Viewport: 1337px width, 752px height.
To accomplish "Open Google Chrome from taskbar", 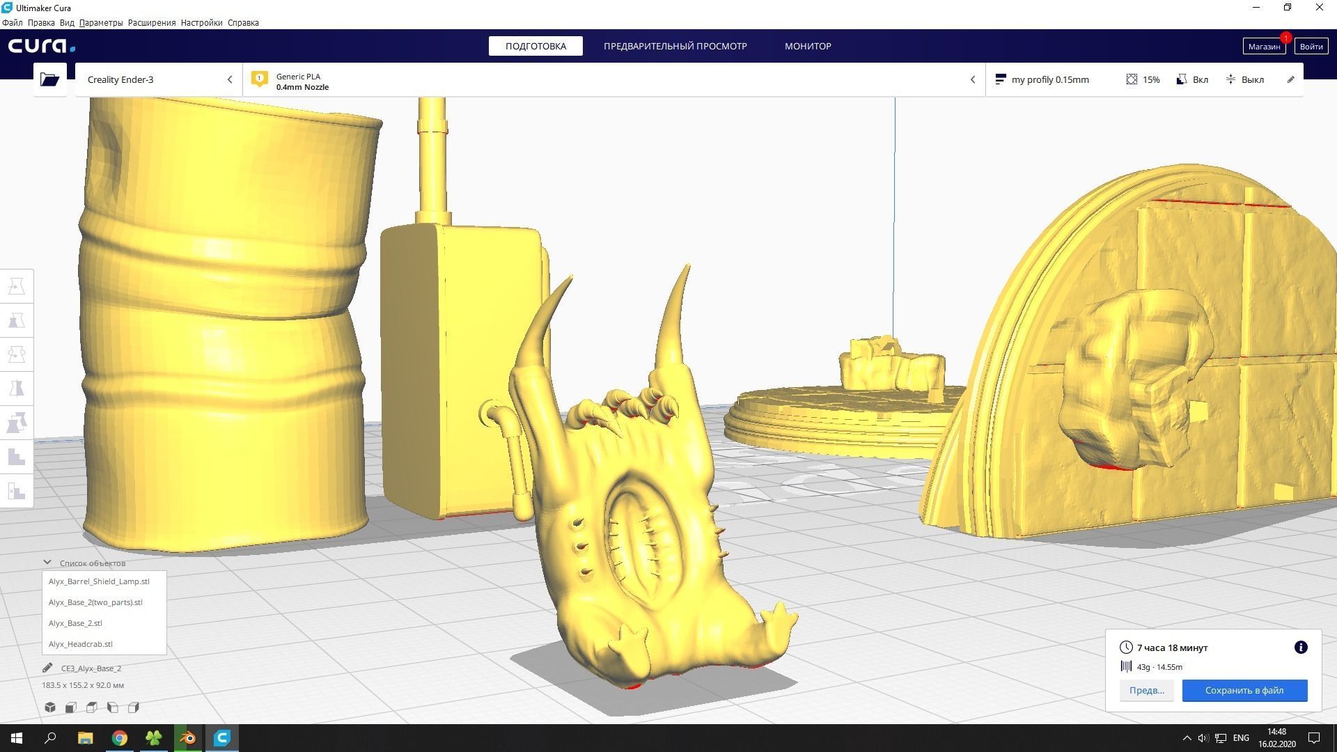I will [x=120, y=738].
